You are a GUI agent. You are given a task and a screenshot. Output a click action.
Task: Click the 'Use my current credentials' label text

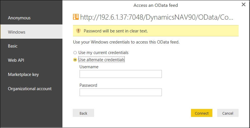pyautogui.click(x=103, y=52)
